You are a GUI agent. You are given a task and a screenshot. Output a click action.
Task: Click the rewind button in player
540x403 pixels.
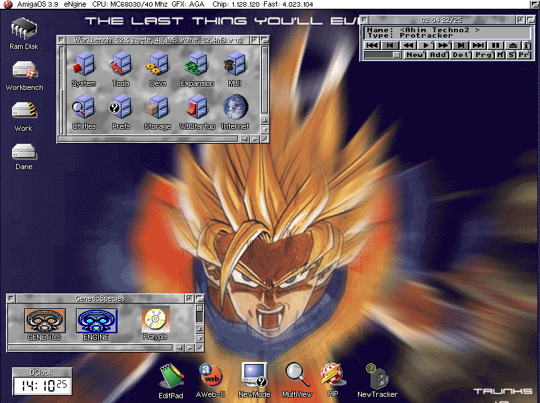click(x=408, y=45)
